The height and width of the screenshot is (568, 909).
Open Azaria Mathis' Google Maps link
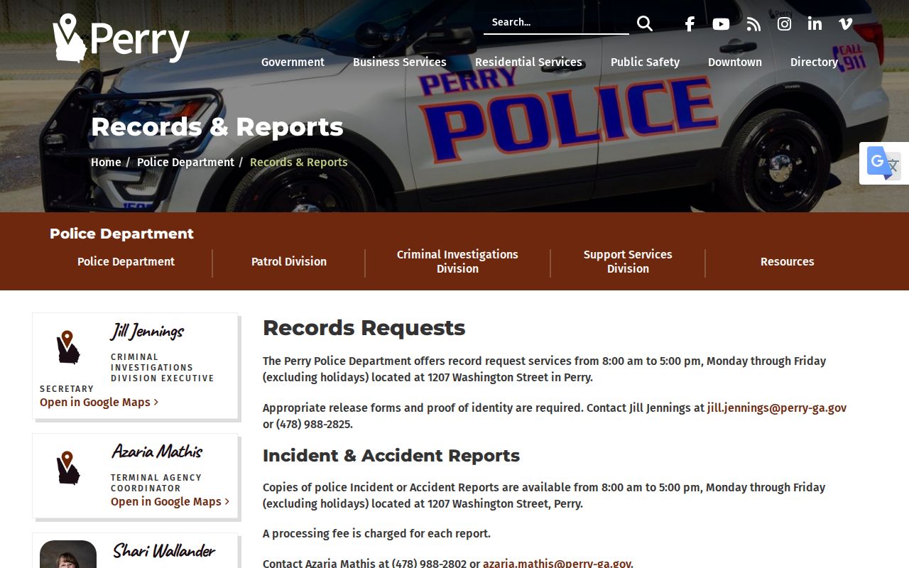click(x=170, y=501)
